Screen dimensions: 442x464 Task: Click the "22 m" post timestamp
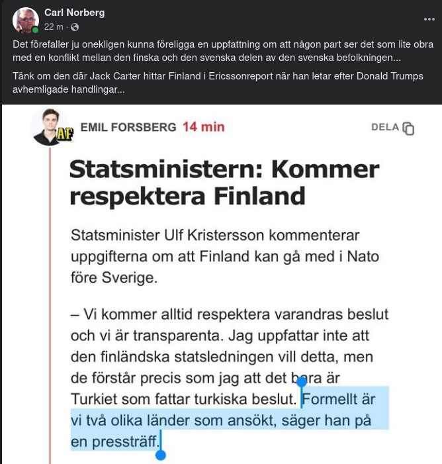pyautogui.click(x=54, y=27)
